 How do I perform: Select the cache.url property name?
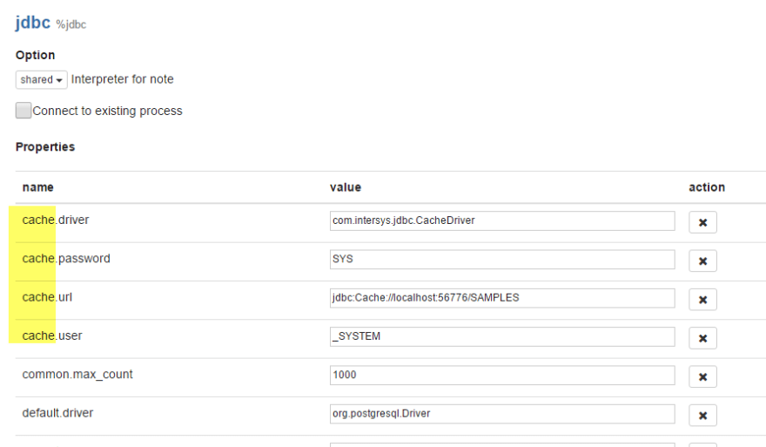click(x=47, y=297)
